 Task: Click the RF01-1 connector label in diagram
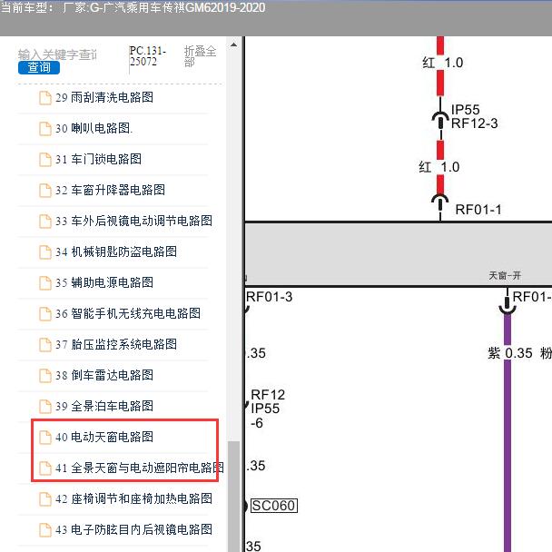click(x=478, y=210)
